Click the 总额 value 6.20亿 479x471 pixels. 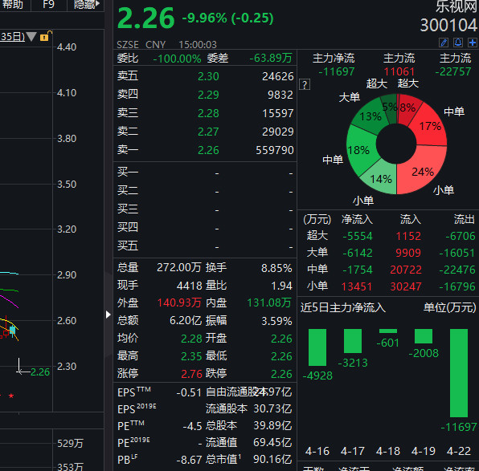click(186, 321)
